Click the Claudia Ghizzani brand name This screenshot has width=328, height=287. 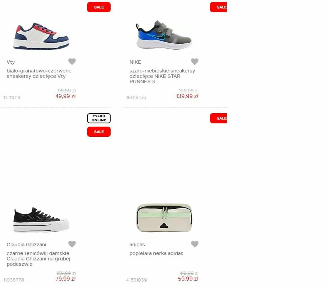27,244
